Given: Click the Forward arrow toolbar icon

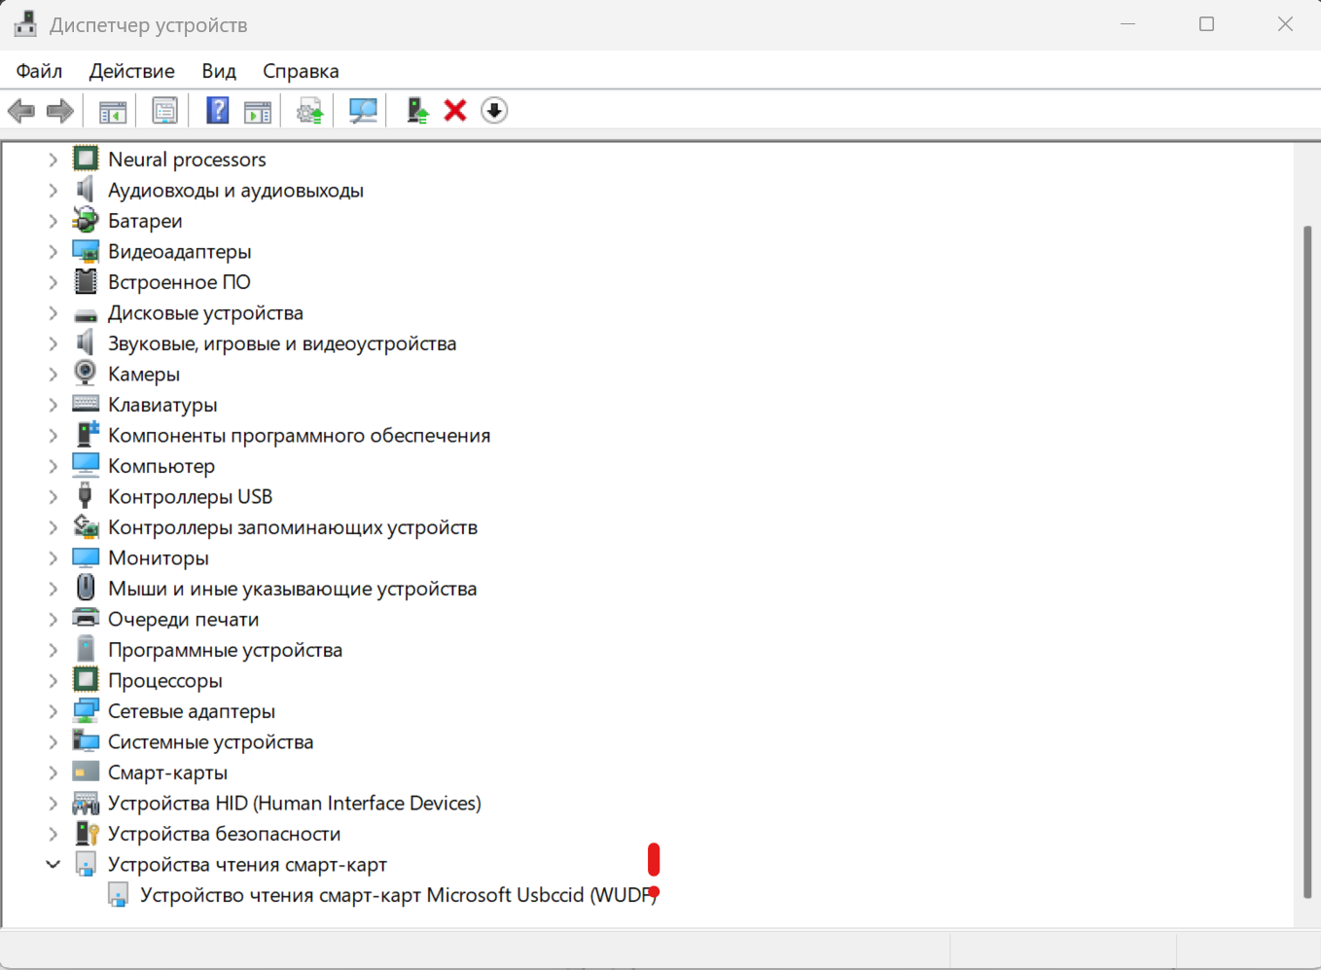Looking at the screenshot, I should [60, 111].
